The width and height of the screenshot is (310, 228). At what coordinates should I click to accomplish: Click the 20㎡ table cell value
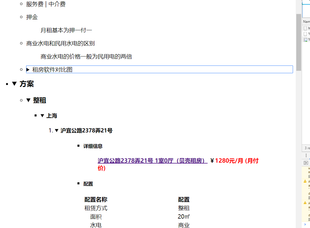tap(184, 217)
